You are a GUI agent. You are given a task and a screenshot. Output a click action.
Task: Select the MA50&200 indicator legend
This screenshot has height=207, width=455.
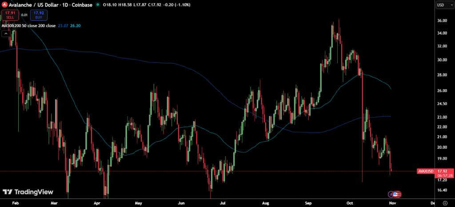click(28, 26)
